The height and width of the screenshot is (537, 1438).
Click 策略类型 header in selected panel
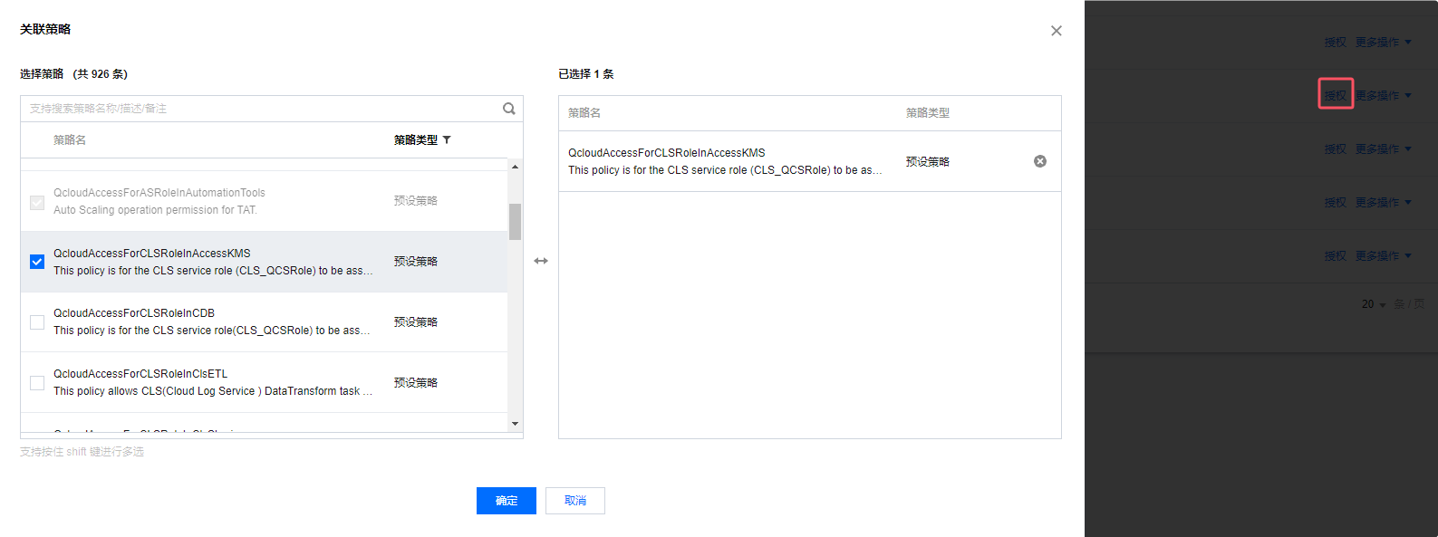tap(928, 113)
